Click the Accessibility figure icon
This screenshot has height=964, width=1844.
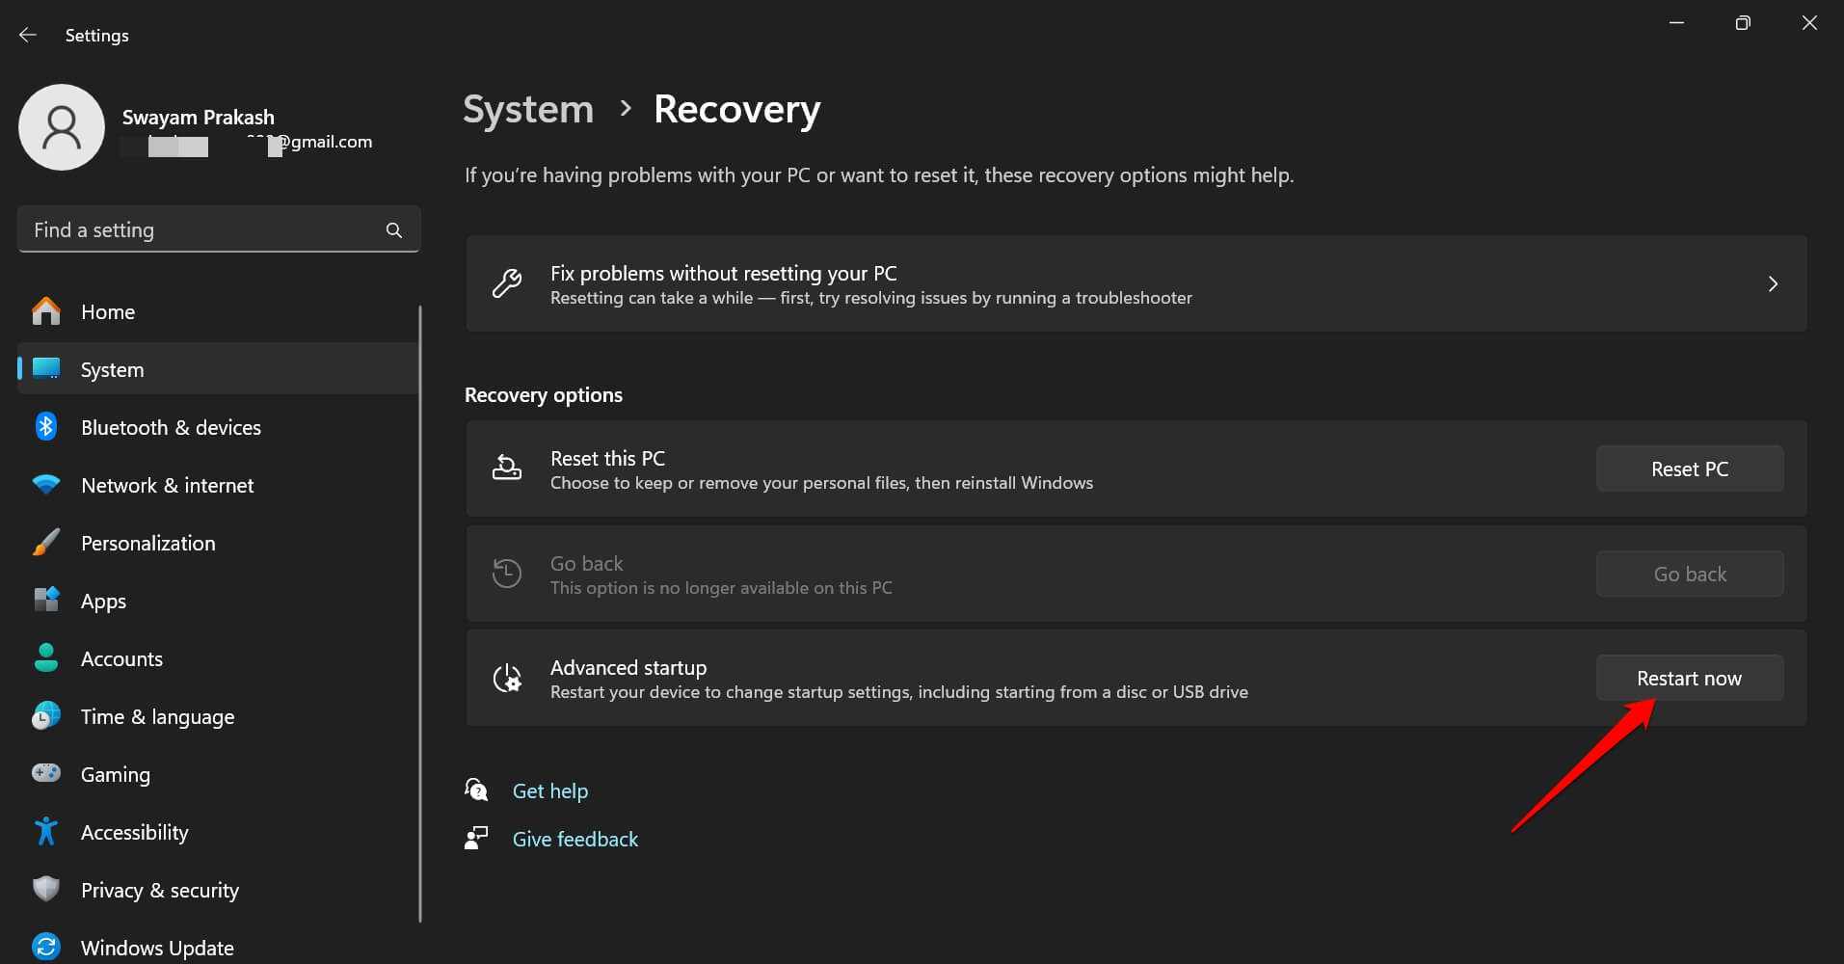(46, 831)
